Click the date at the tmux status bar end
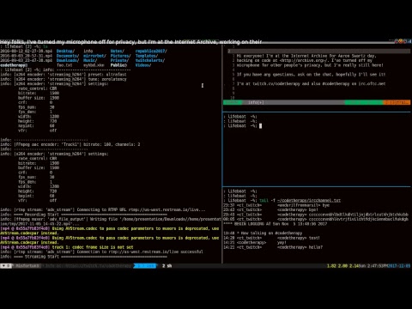This screenshot has width=412, height=309. click(x=399, y=266)
